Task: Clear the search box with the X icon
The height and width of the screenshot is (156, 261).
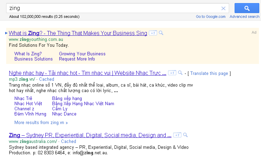Action: 223,8
